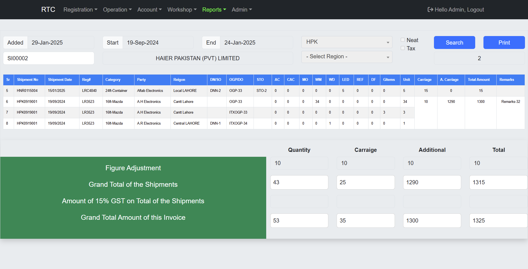Click the Hello Admin, Logout link
Viewport: 528px width, 269px height.
tap(459, 10)
